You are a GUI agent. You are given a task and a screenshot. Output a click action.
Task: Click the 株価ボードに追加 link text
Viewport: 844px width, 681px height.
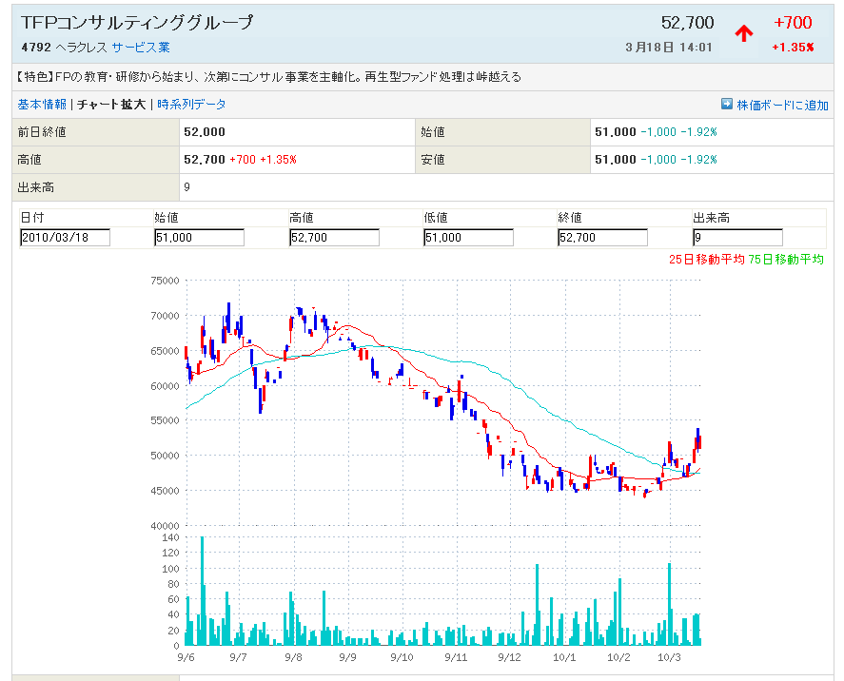[782, 105]
